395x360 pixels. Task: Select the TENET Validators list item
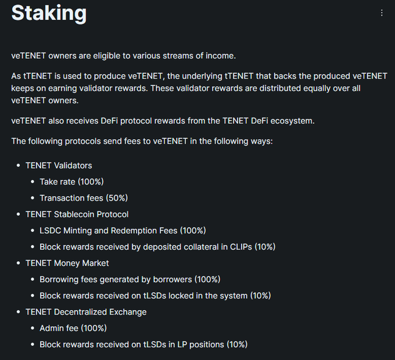(x=59, y=166)
